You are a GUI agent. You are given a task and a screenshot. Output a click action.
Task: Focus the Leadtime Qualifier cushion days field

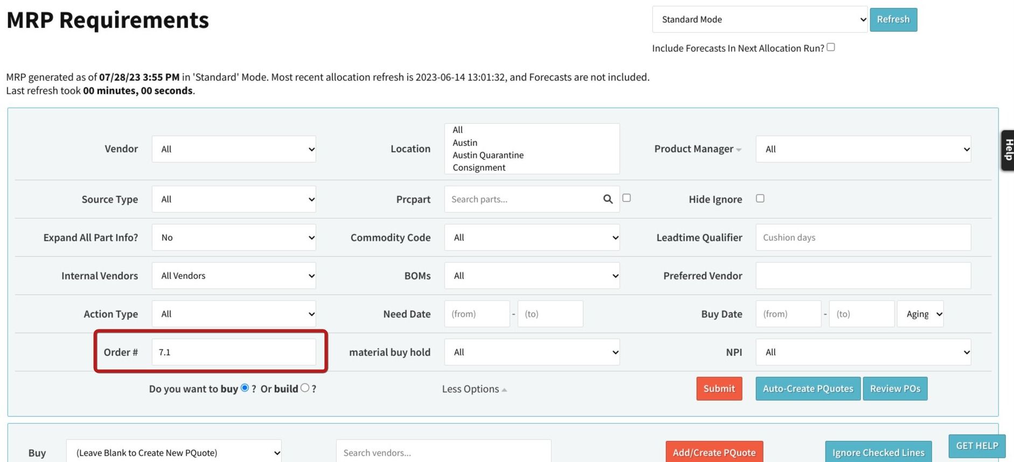863,237
